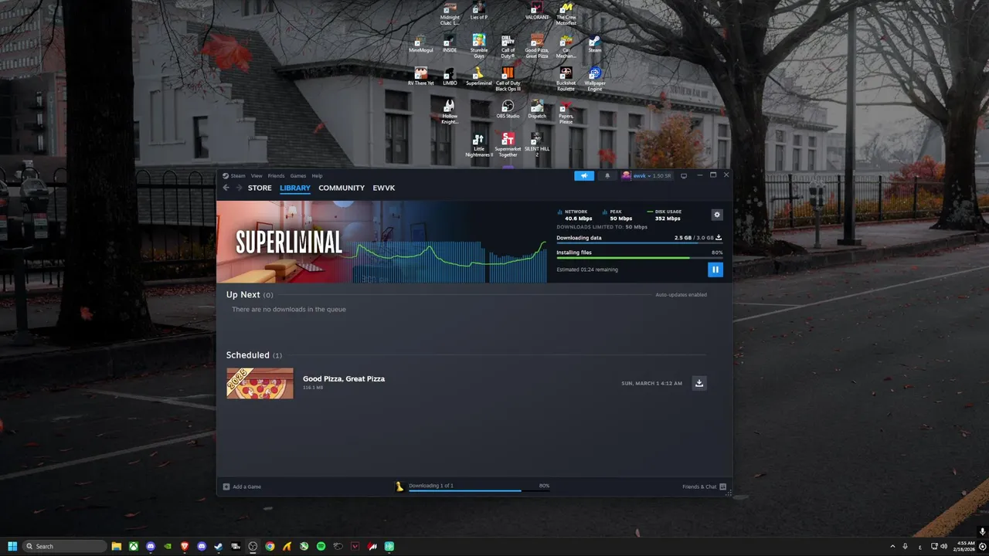The image size is (989, 556).
Task: Open the Steam menu
Action: tap(234, 175)
